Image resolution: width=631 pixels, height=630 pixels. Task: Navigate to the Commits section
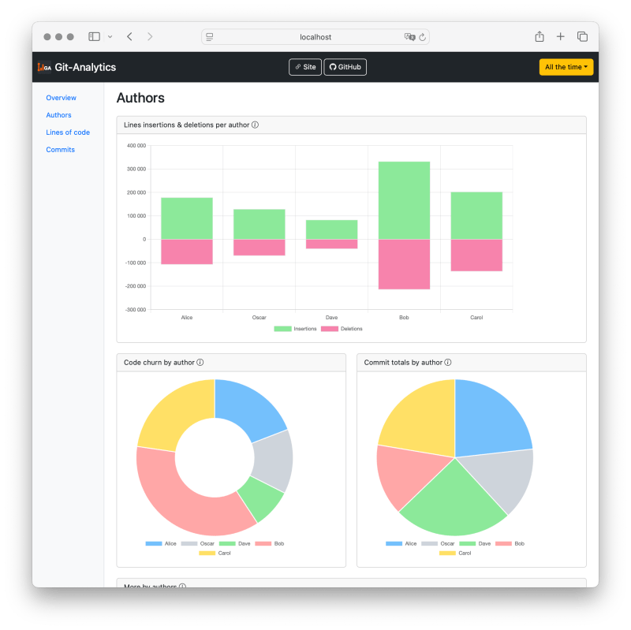tap(60, 150)
